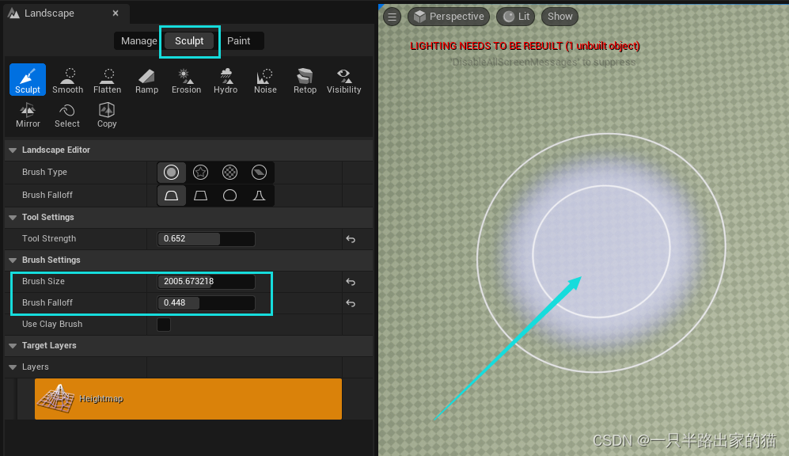Click the Tool Strength slider field
This screenshot has height=456, width=789.
click(x=206, y=238)
